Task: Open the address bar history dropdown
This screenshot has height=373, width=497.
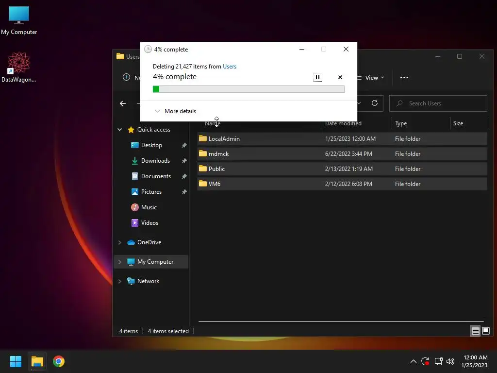Action: point(359,103)
